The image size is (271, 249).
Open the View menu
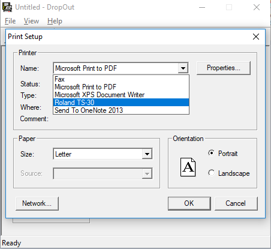click(31, 21)
